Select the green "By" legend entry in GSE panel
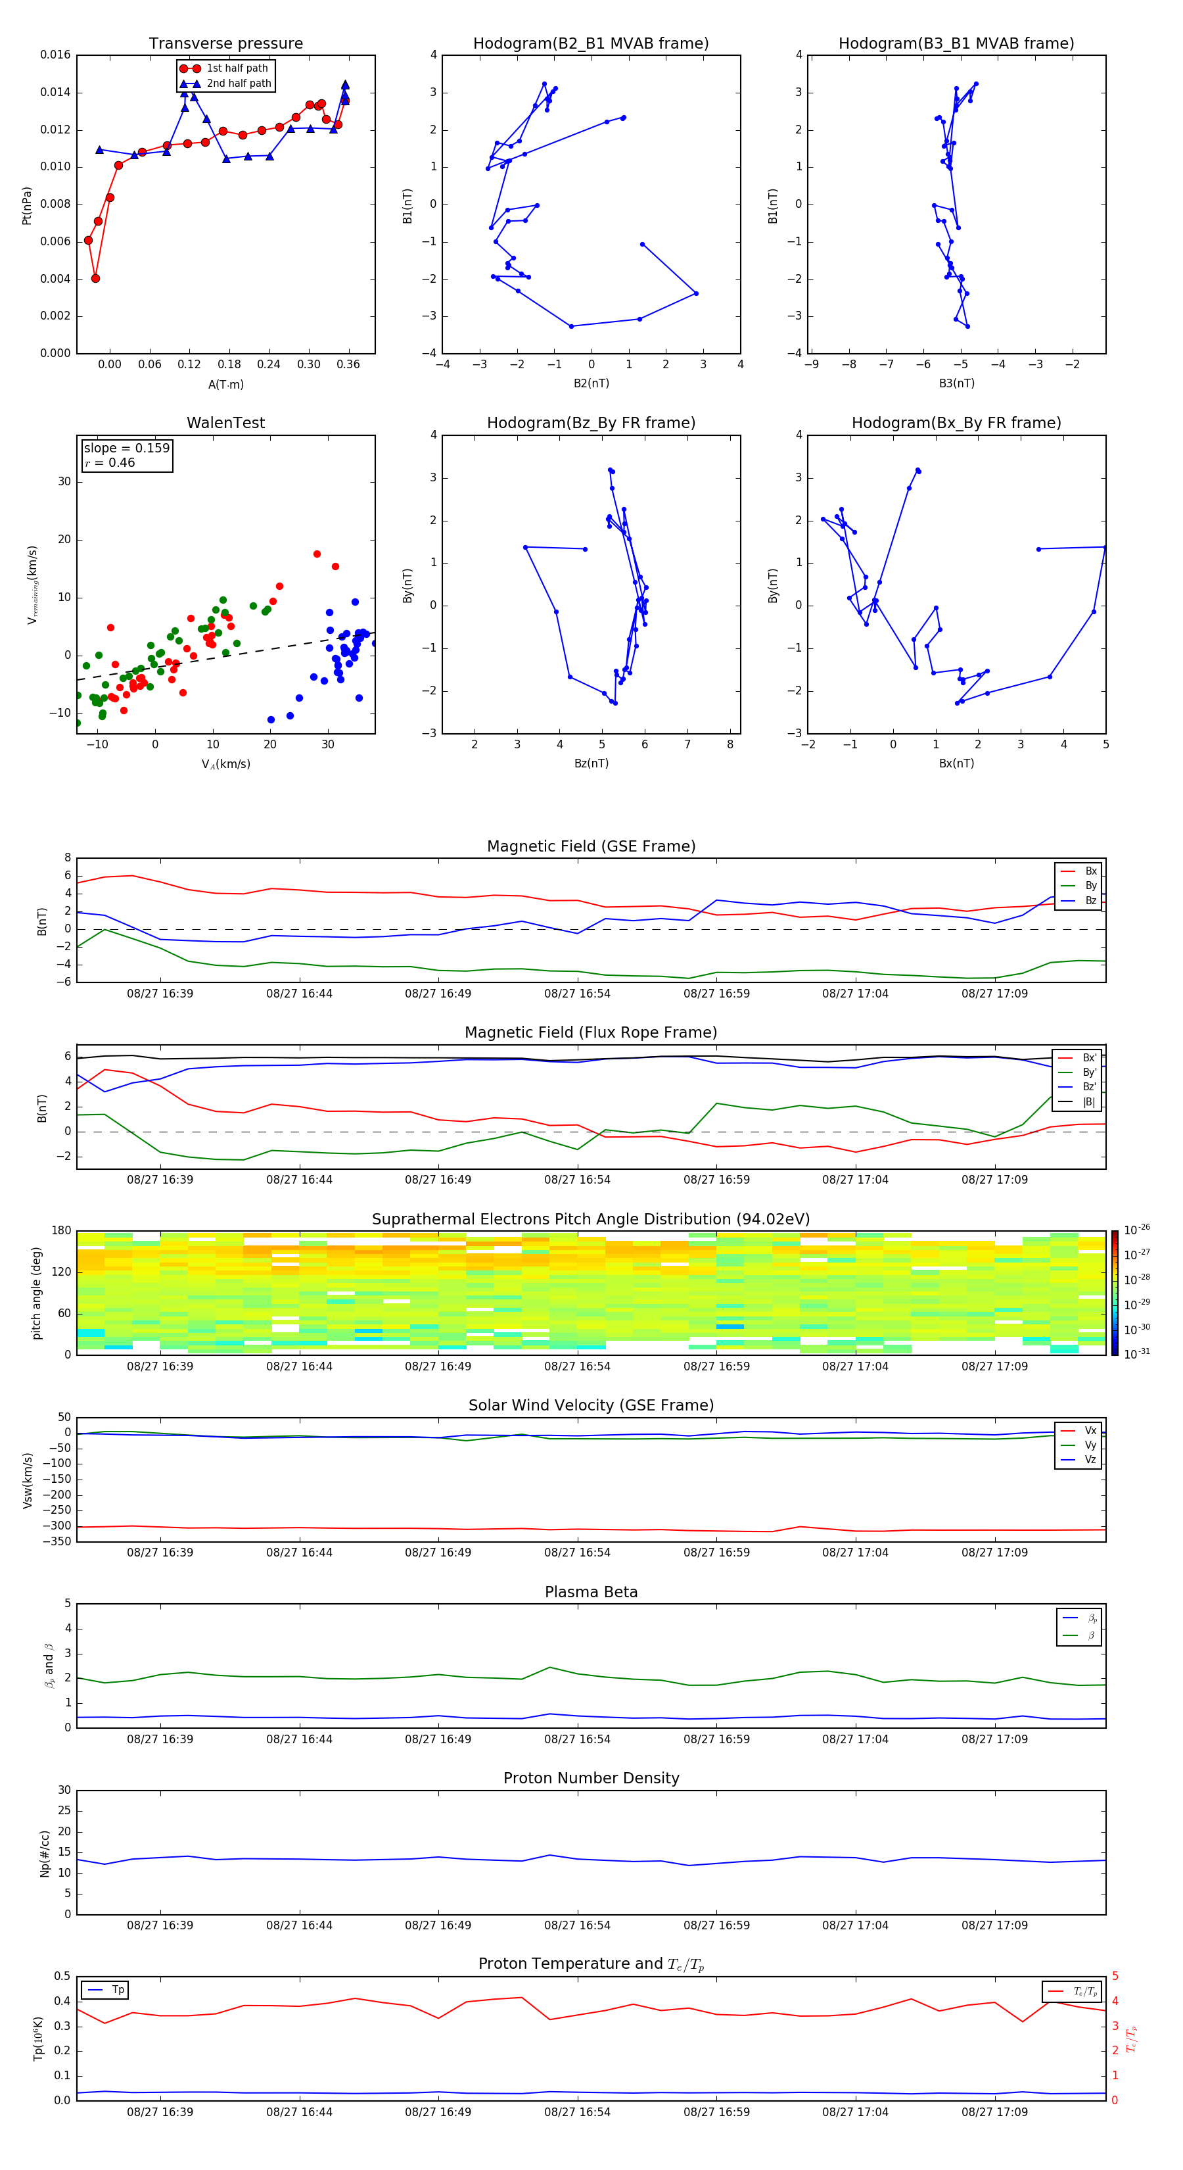This screenshot has height=2170, width=1183. click(x=1079, y=885)
